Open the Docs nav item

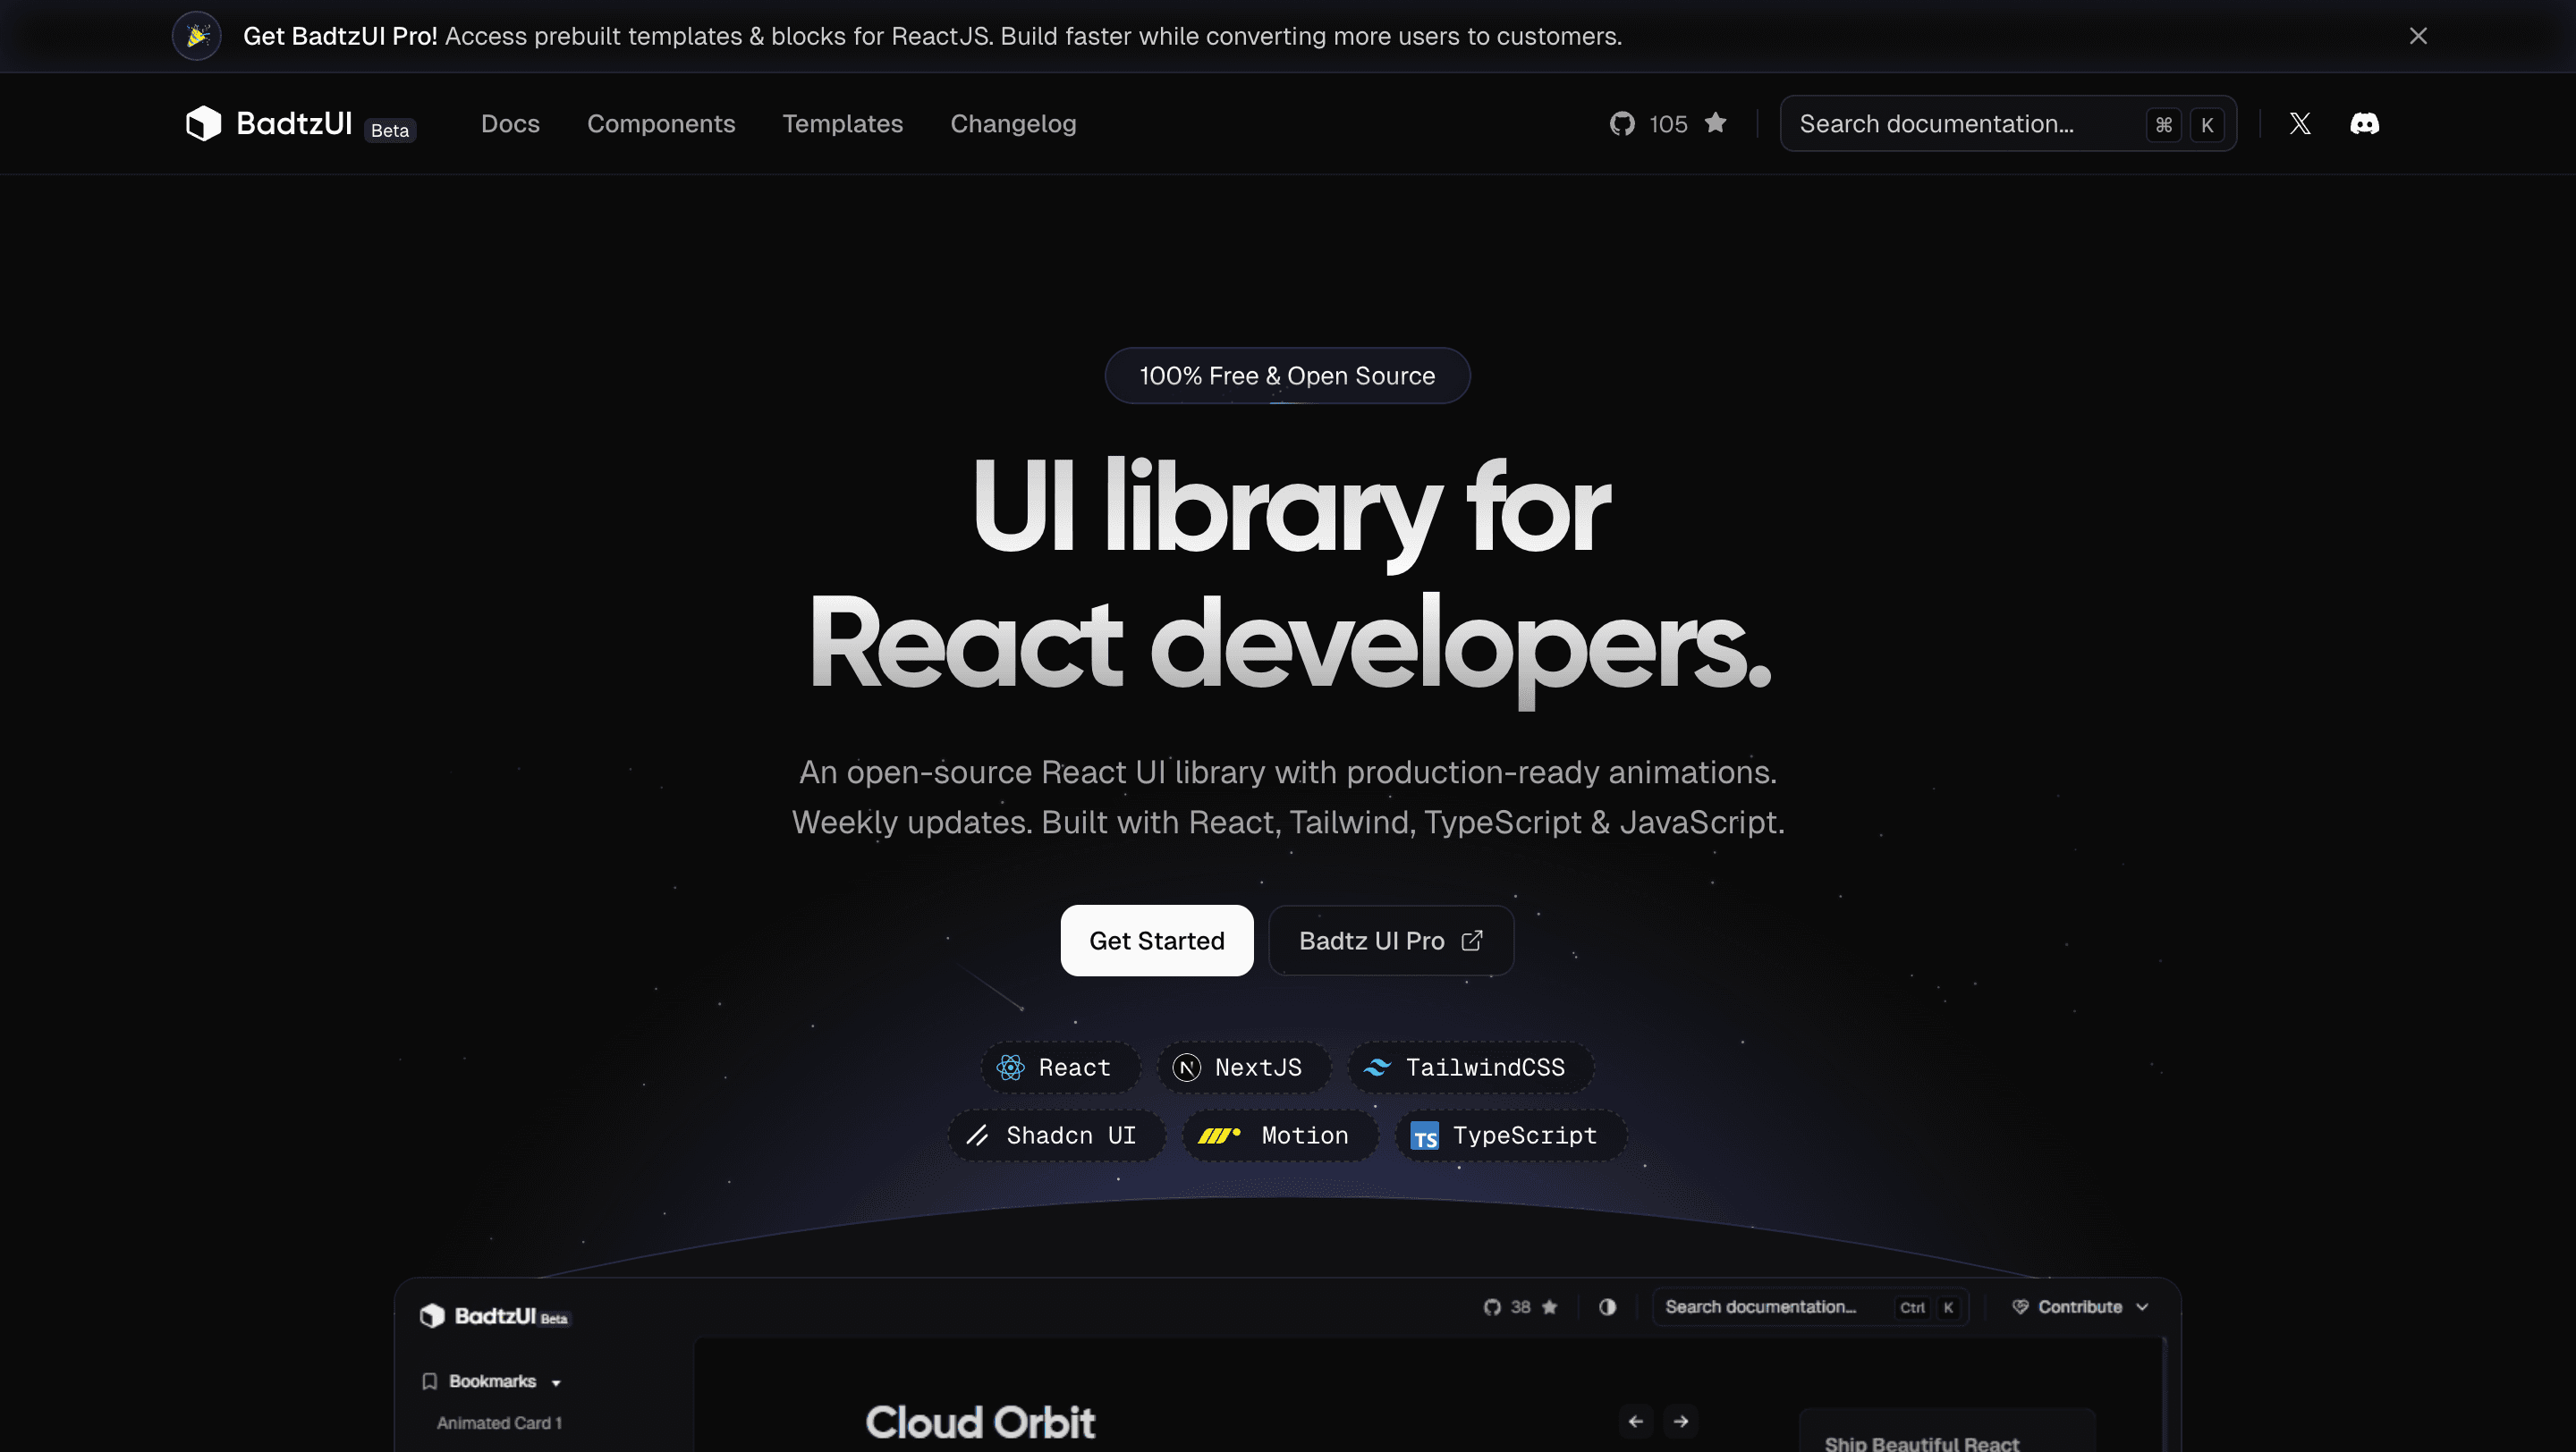[x=510, y=124]
